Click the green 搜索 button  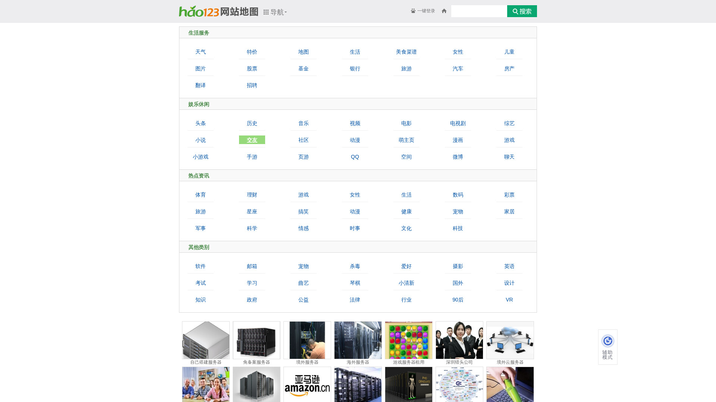522,11
